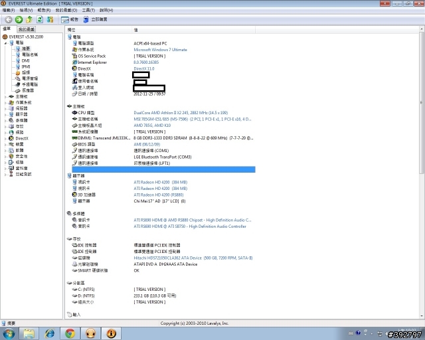This screenshot has height=340, width=425.
Task: Open the AMD 785G, AMD K10 chipset link
Action: [x=152, y=126]
